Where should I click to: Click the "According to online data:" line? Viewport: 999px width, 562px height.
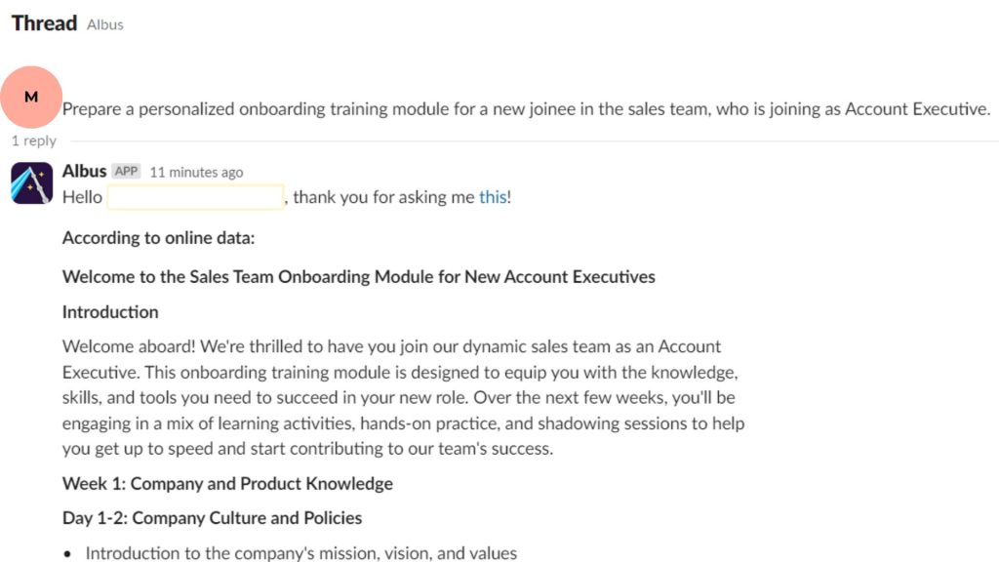click(x=159, y=238)
